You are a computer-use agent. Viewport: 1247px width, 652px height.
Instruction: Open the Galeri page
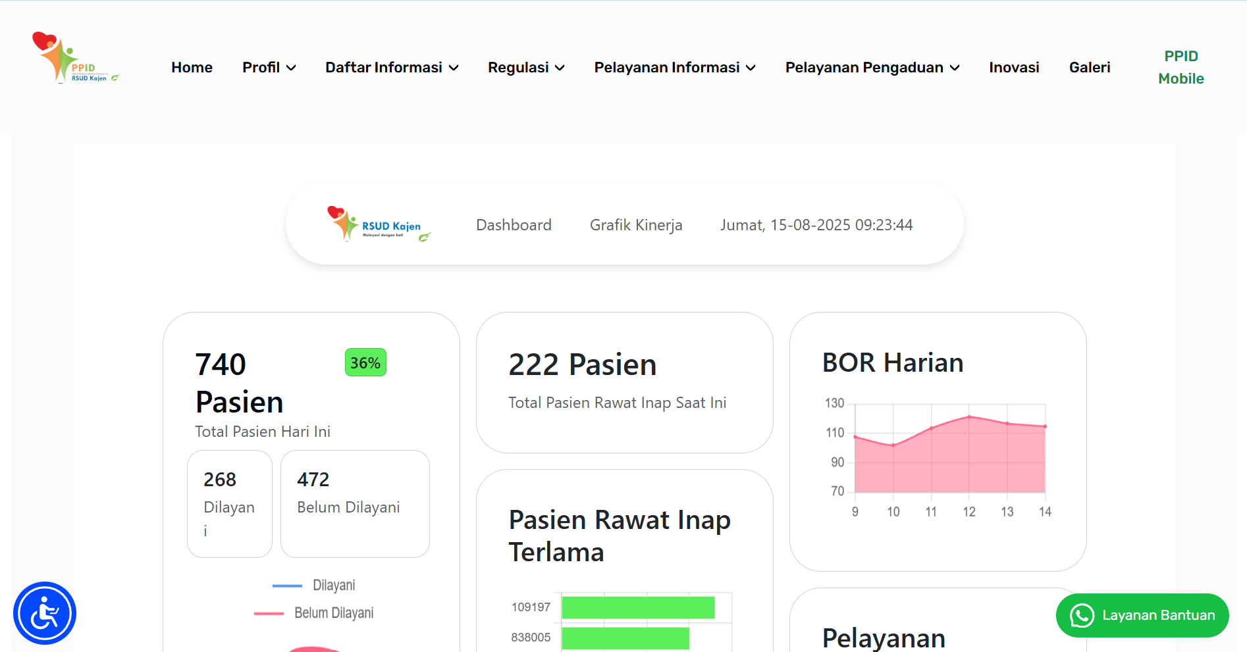click(x=1090, y=67)
